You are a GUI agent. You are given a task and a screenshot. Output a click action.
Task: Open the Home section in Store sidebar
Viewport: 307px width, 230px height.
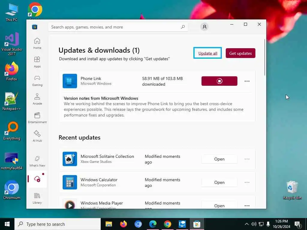point(37,43)
